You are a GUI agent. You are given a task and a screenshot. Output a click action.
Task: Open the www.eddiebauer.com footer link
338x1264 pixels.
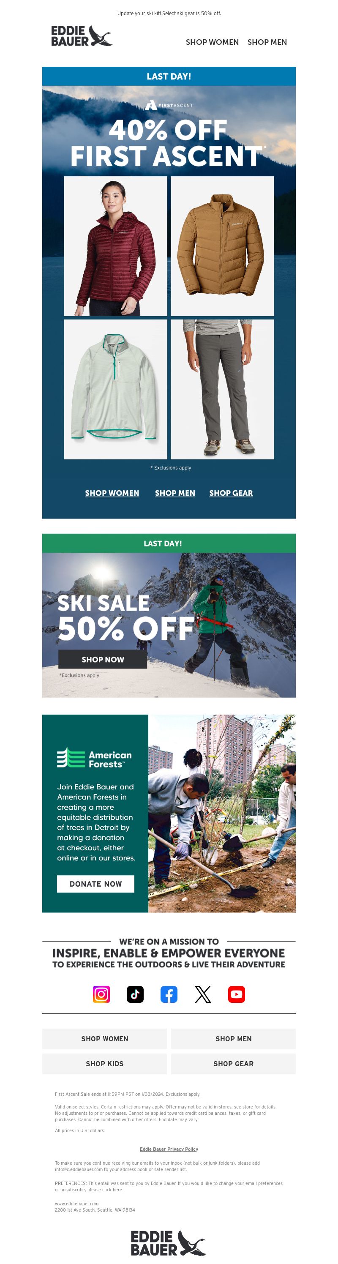point(76,1203)
